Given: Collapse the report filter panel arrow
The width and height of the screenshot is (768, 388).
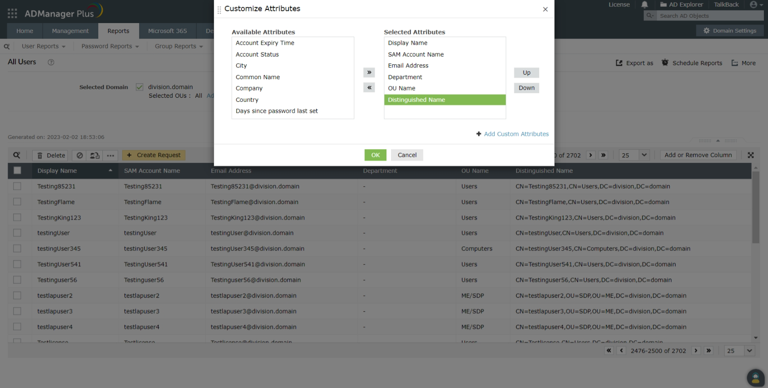Looking at the screenshot, I should click(x=718, y=141).
